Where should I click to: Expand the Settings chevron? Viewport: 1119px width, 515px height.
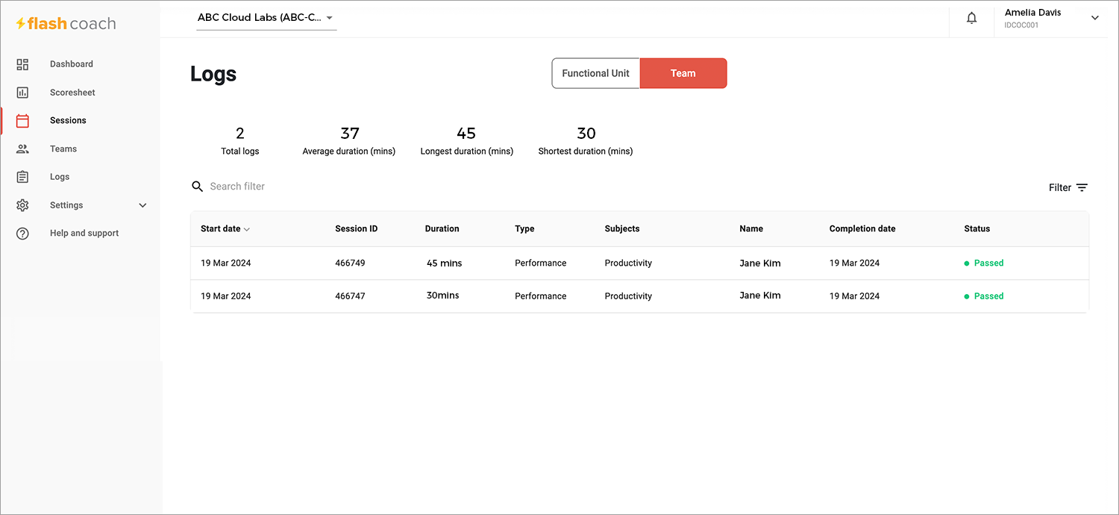click(143, 205)
